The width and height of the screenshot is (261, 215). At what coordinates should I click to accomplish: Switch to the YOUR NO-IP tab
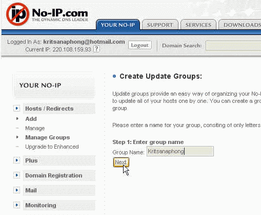118,25
